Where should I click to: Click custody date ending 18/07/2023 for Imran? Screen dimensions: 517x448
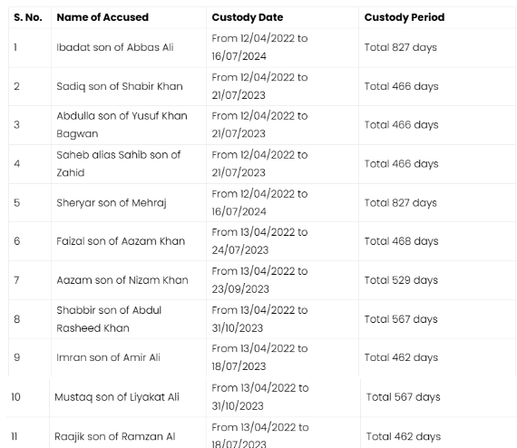point(259,357)
